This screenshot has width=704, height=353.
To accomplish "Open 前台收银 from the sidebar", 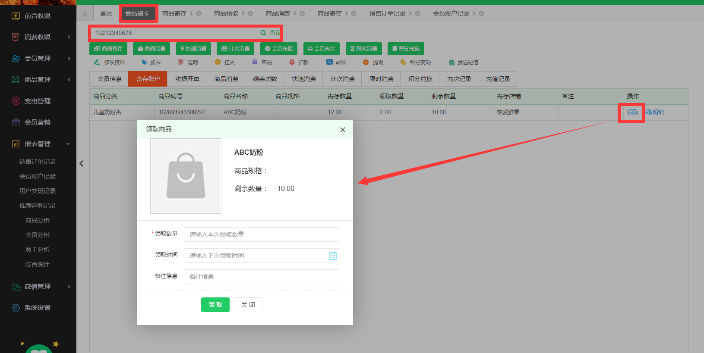I will (x=38, y=16).
